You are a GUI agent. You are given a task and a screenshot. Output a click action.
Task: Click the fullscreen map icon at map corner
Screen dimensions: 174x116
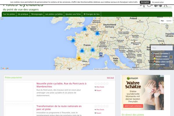2,18
